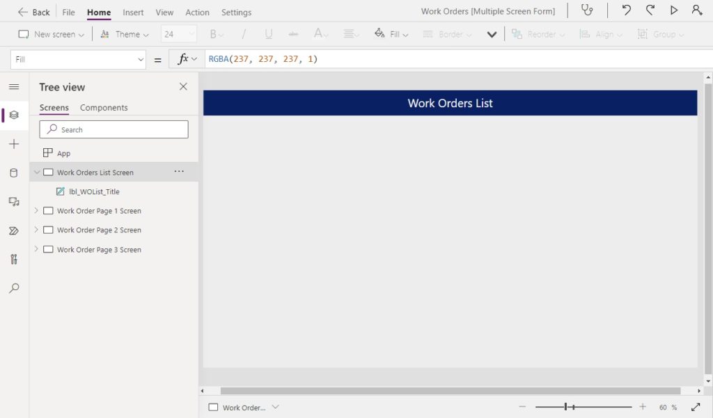Viewport: 713px width, 418px height.
Task: Open search from the left rail
Action: [14, 288]
